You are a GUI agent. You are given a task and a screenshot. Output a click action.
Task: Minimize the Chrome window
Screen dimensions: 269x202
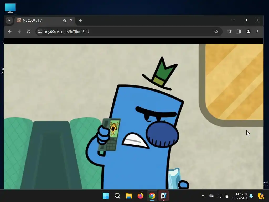pyautogui.click(x=233, y=20)
